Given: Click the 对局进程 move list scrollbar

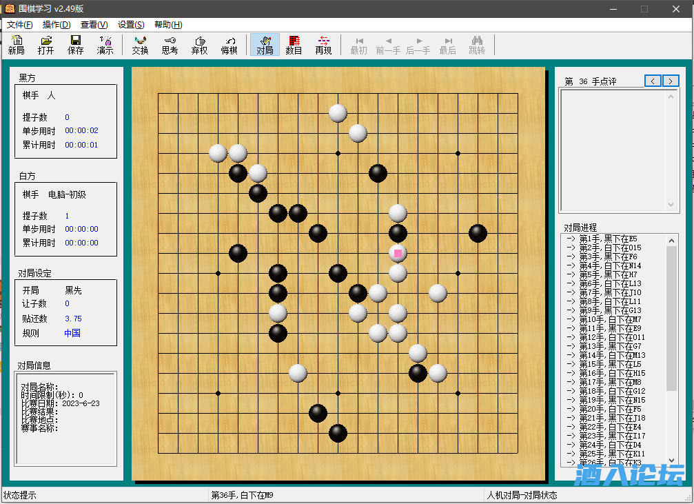Looking at the screenshot, I should click(x=672, y=317).
